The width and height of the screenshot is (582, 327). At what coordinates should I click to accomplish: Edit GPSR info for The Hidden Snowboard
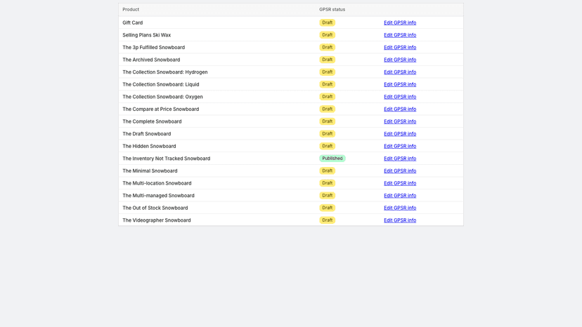400,146
